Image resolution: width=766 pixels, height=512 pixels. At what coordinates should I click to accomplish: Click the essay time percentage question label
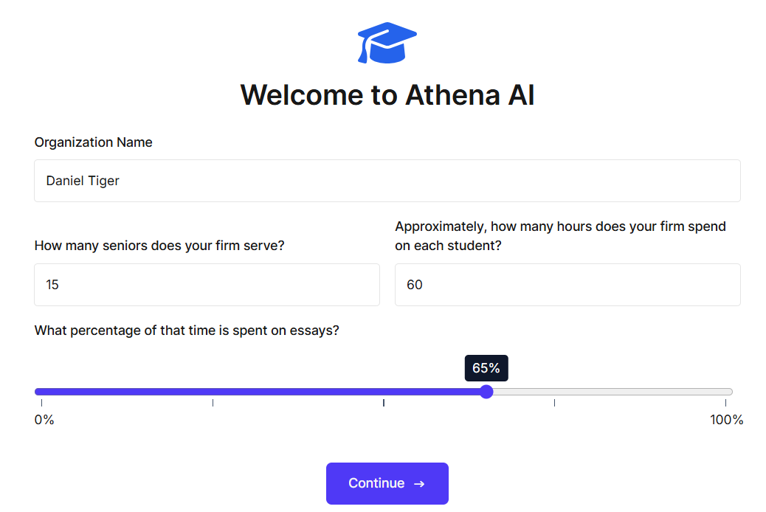187,331
